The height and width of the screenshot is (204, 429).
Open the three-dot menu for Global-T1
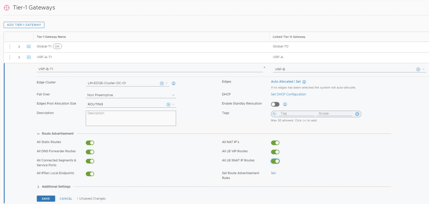[10, 46]
